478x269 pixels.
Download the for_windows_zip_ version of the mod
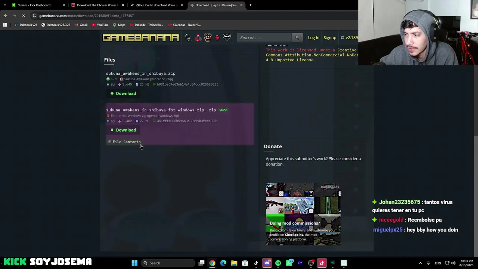coord(123,130)
